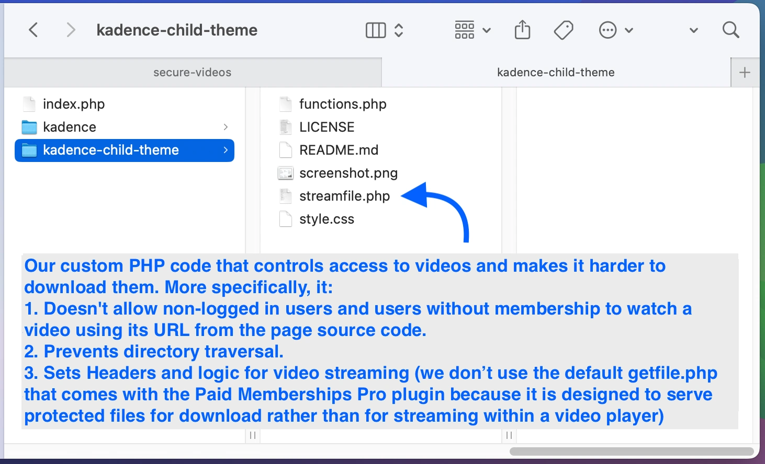Open the group-by grid options
The image size is (765, 464).
pos(465,30)
